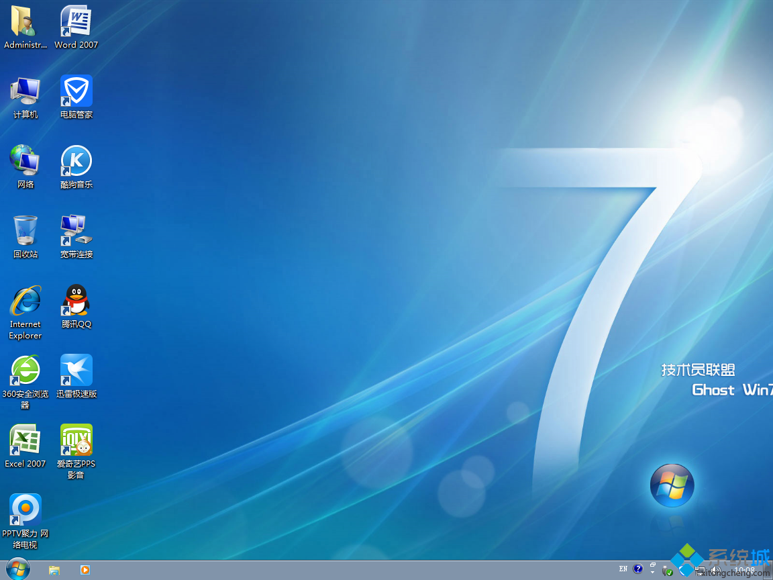
Task: Select the 360安全浏览器 shortcut icon
Action: [25, 370]
